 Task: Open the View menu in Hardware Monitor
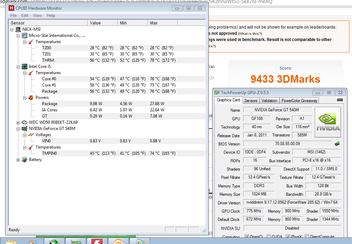coord(37,16)
